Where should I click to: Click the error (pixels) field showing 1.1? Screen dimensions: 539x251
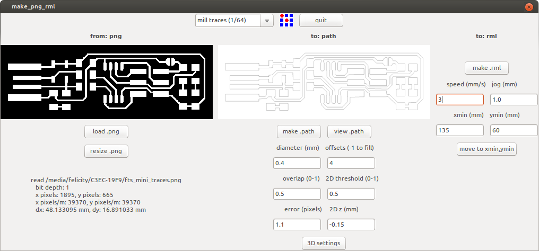(297, 225)
